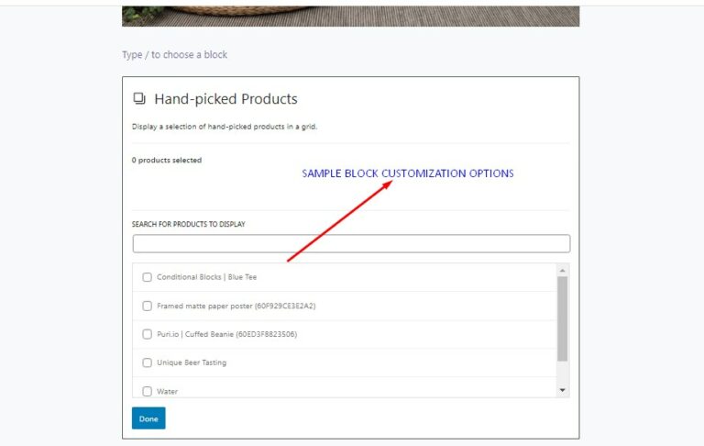Click the '0 products selected' text
Screen dimensions: 704x446
pos(167,160)
